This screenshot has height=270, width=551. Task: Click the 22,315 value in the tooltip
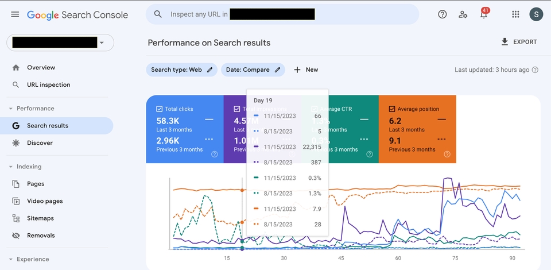pyautogui.click(x=312, y=147)
